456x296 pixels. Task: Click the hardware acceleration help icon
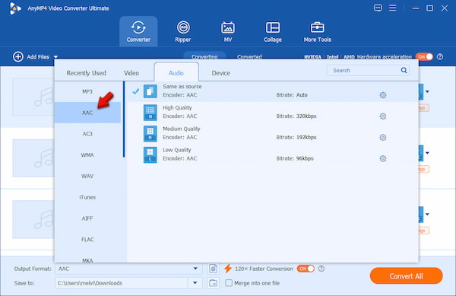[440, 57]
